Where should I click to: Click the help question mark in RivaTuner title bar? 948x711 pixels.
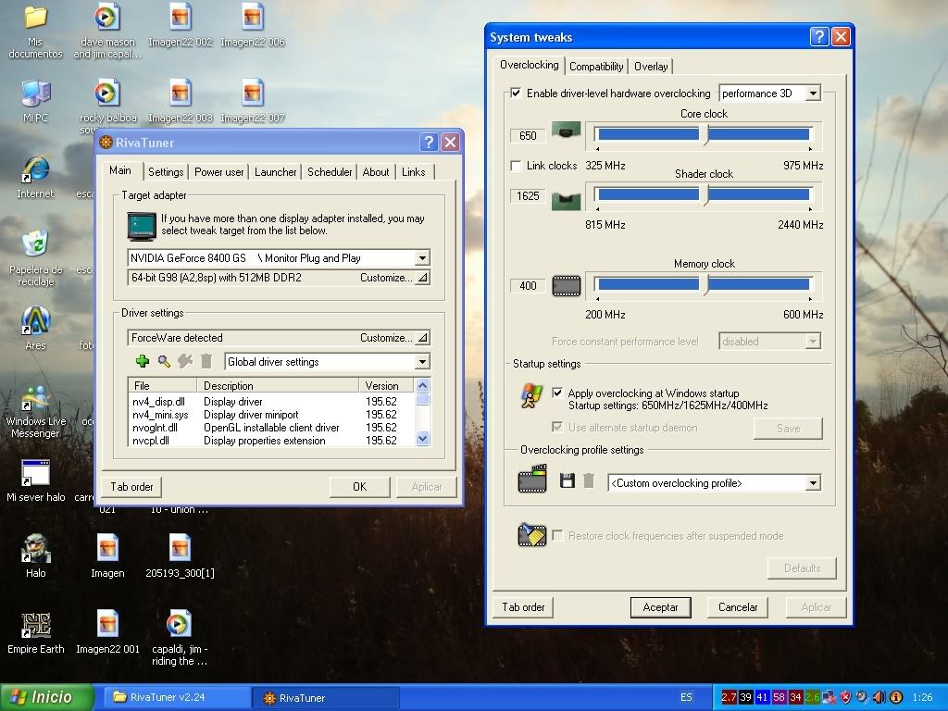point(429,142)
